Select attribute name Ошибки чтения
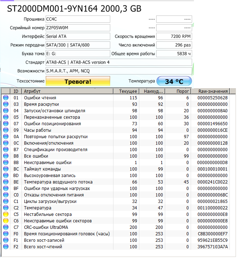 pyautogui.click(x=40, y=98)
